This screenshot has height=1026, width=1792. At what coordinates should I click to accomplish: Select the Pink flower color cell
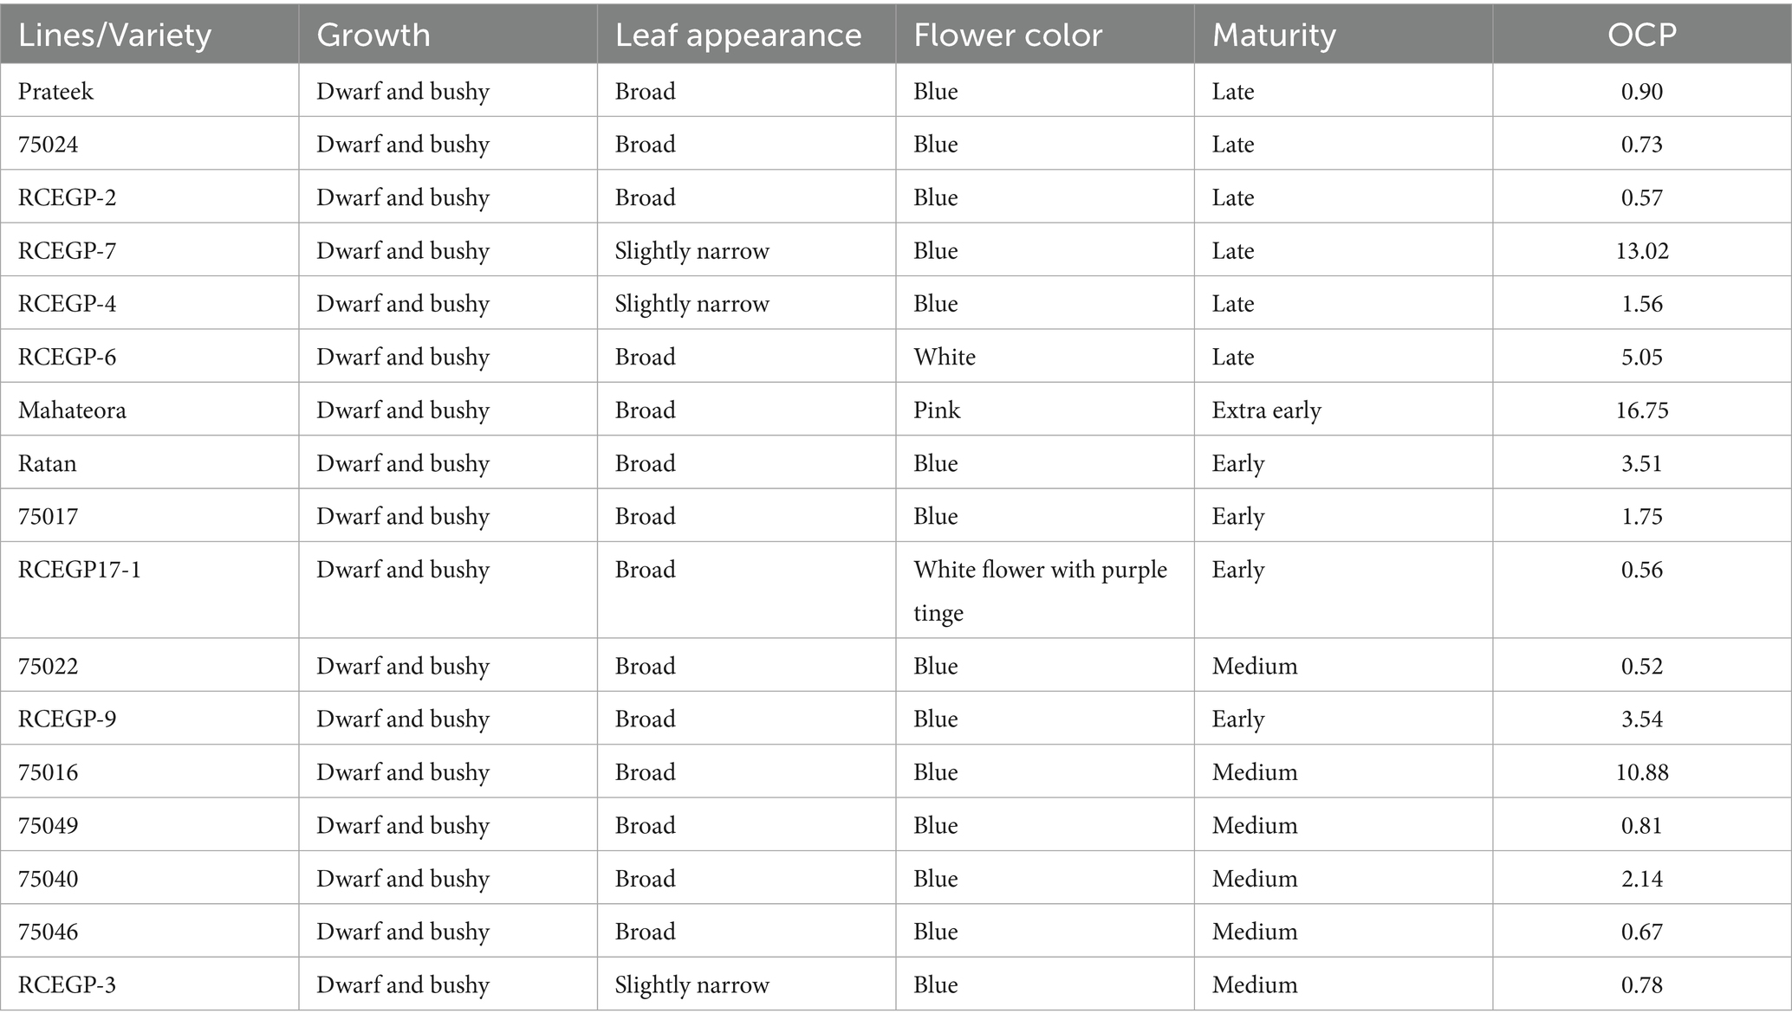point(937,410)
